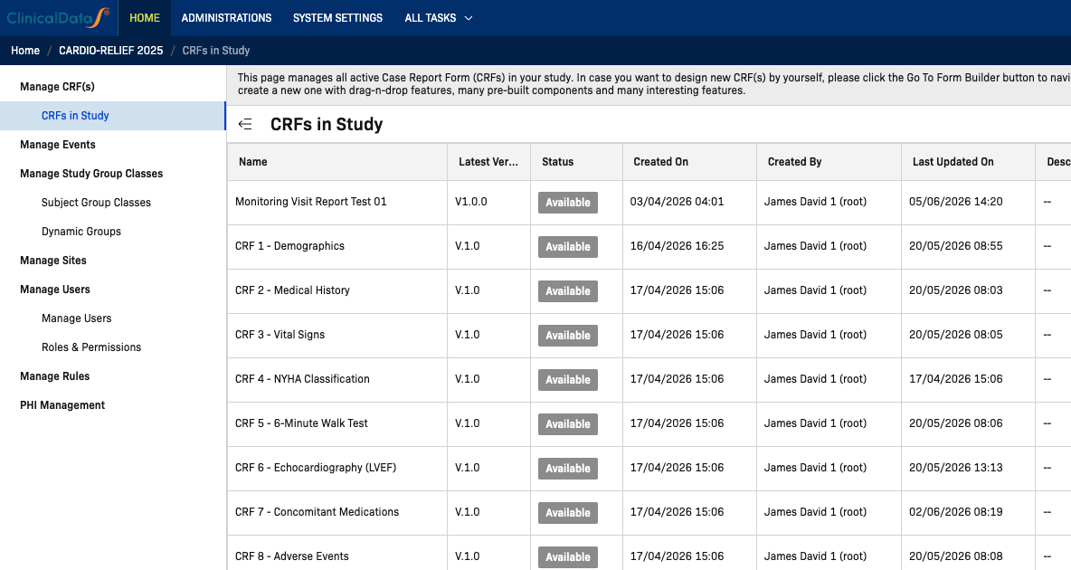Sort by Status column header

pyautogui.click(x=576, y=162)
